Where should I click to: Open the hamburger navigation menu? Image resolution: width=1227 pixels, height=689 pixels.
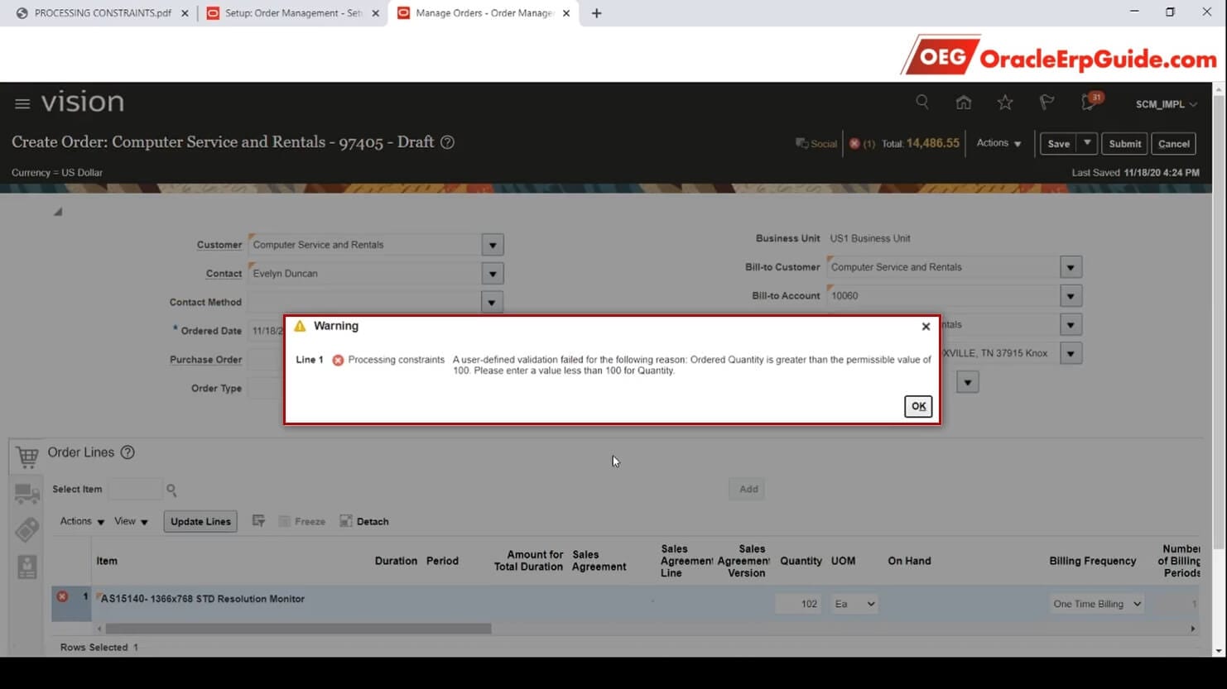pos(22,103)
